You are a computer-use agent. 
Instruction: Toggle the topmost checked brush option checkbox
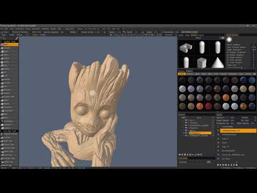pyautogui.click(x=228, y=53)
